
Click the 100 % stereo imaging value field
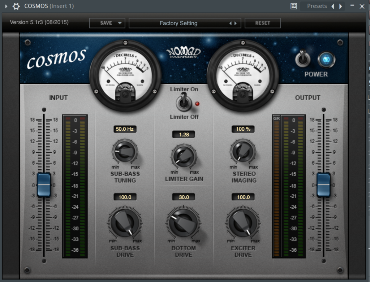coord(243,129)
